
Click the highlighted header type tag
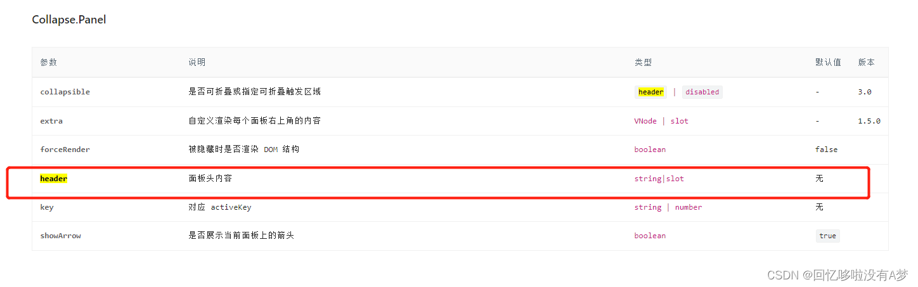coord(650,92)
